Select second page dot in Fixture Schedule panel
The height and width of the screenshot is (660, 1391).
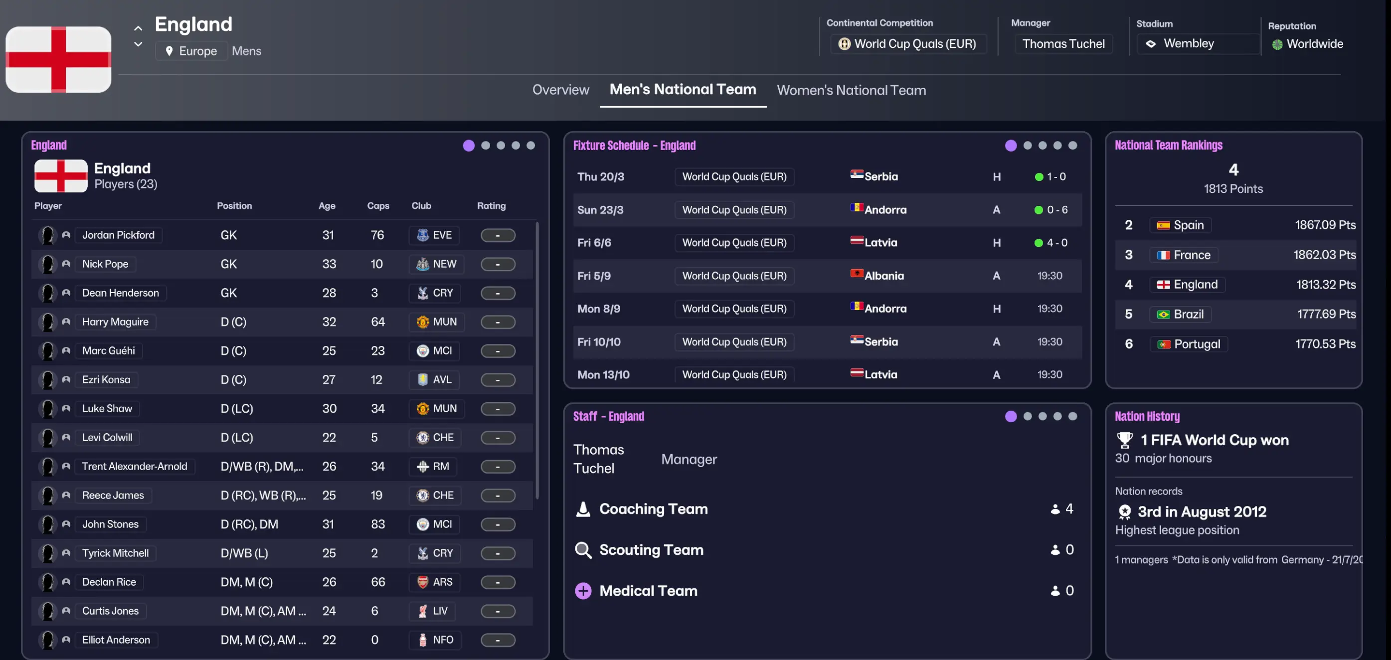click(1028, 146)
